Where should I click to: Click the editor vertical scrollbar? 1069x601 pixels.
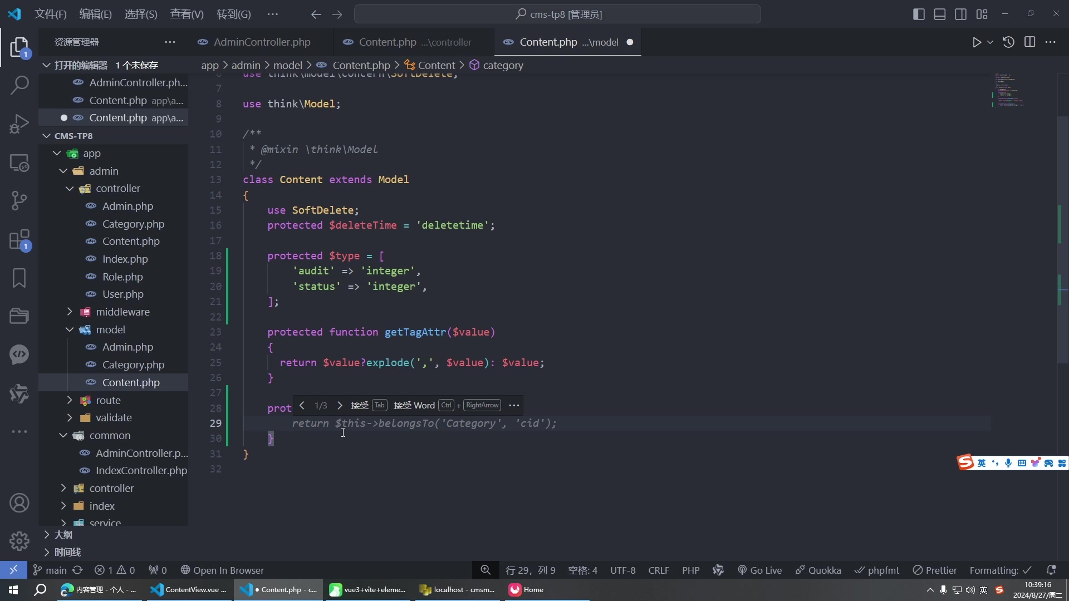click(x=1062, y=239)
